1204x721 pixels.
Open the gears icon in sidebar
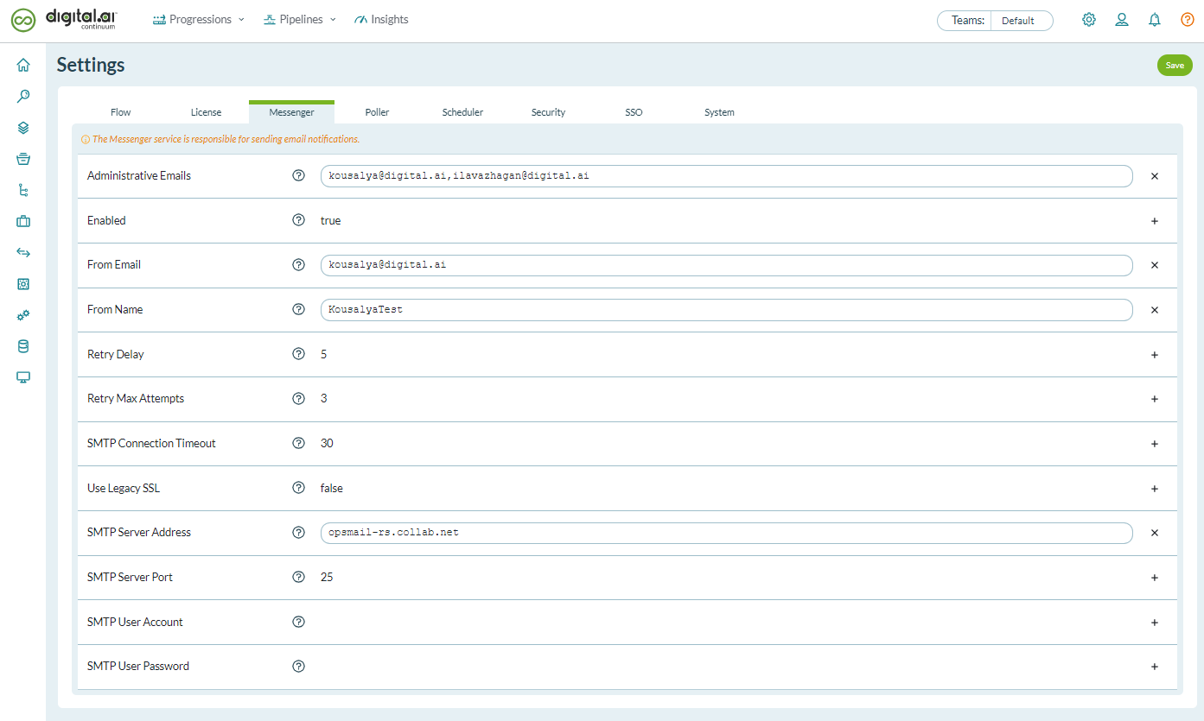(x=23, y=315)
